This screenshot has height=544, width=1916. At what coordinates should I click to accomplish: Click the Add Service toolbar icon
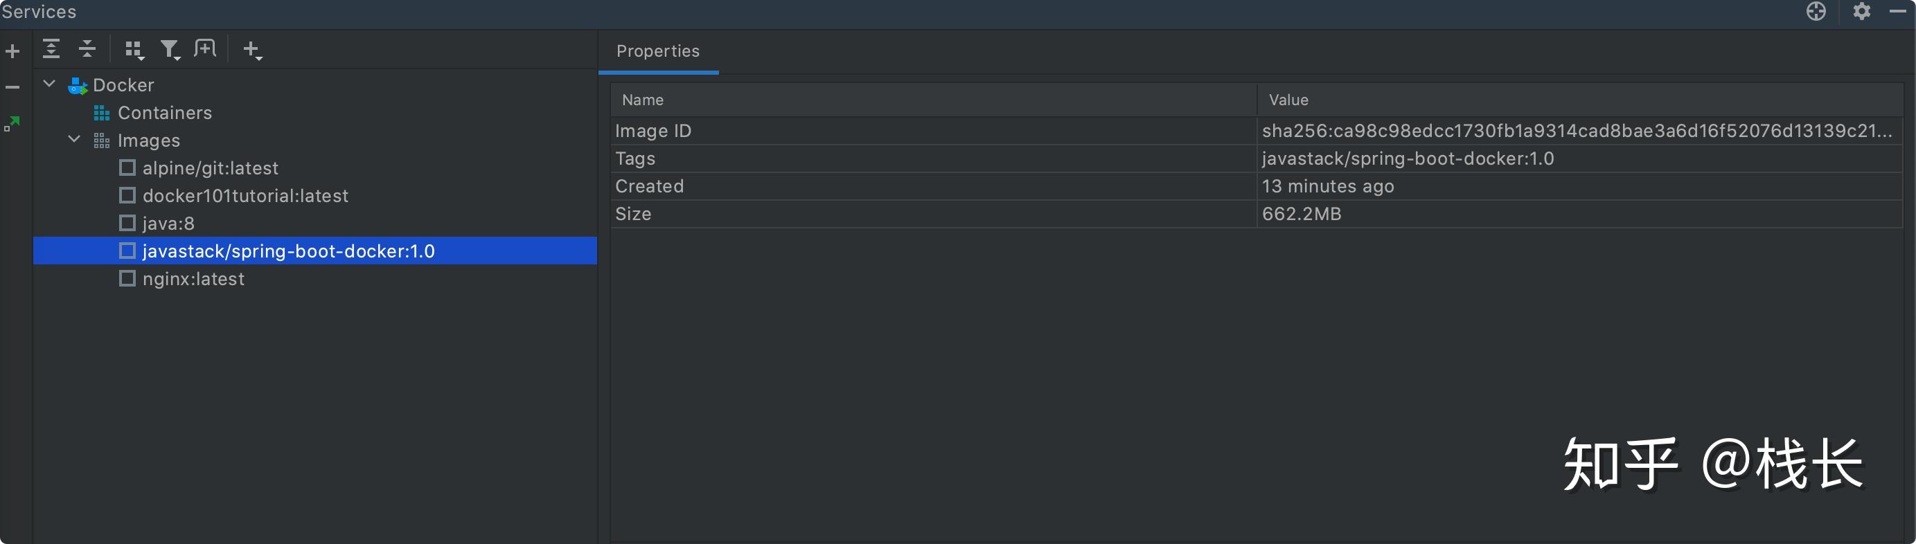tap(252, 50)
